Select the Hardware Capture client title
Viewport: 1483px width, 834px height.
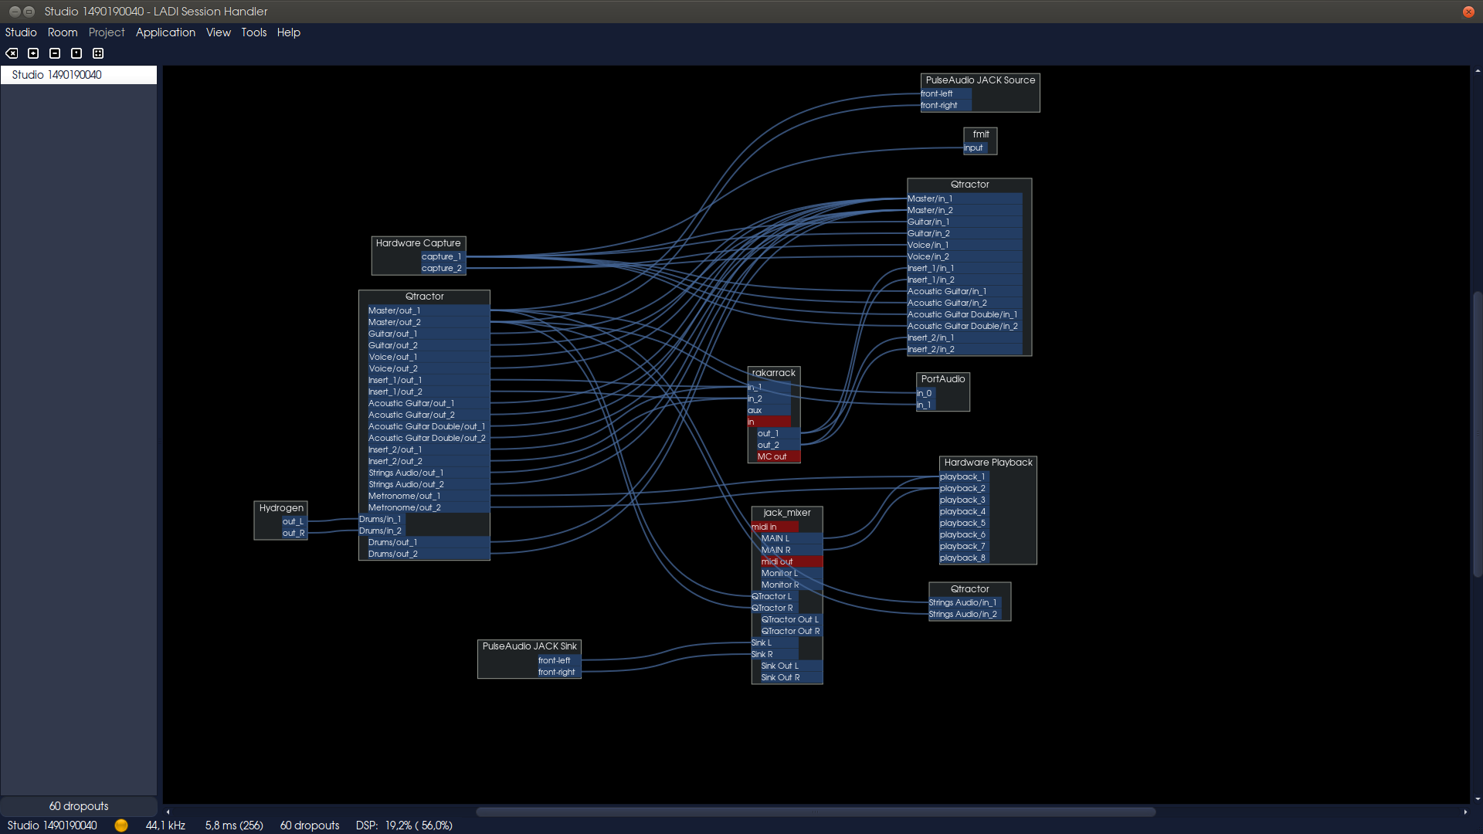(x=418, y=243)
